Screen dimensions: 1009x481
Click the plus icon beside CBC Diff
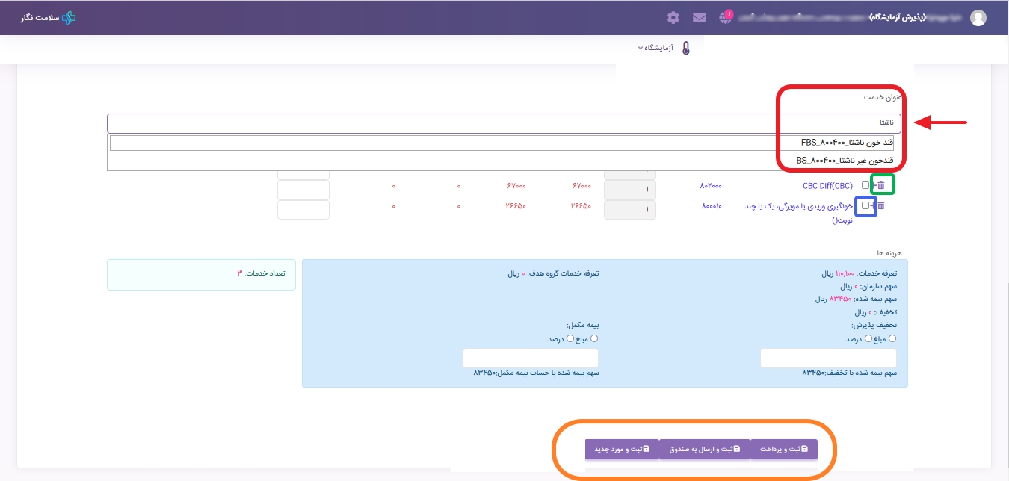coord(872,185)
